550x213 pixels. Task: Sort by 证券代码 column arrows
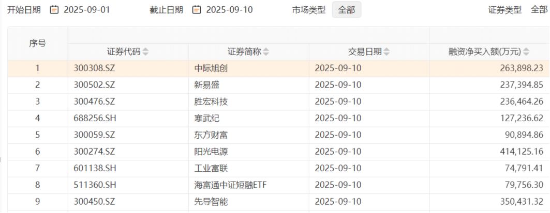pyautogui.click(x=145, y=52)
